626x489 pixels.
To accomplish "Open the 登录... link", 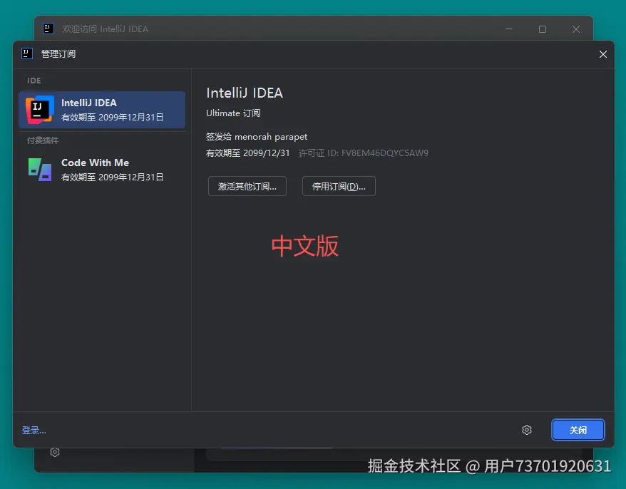I will pos(34,431).
